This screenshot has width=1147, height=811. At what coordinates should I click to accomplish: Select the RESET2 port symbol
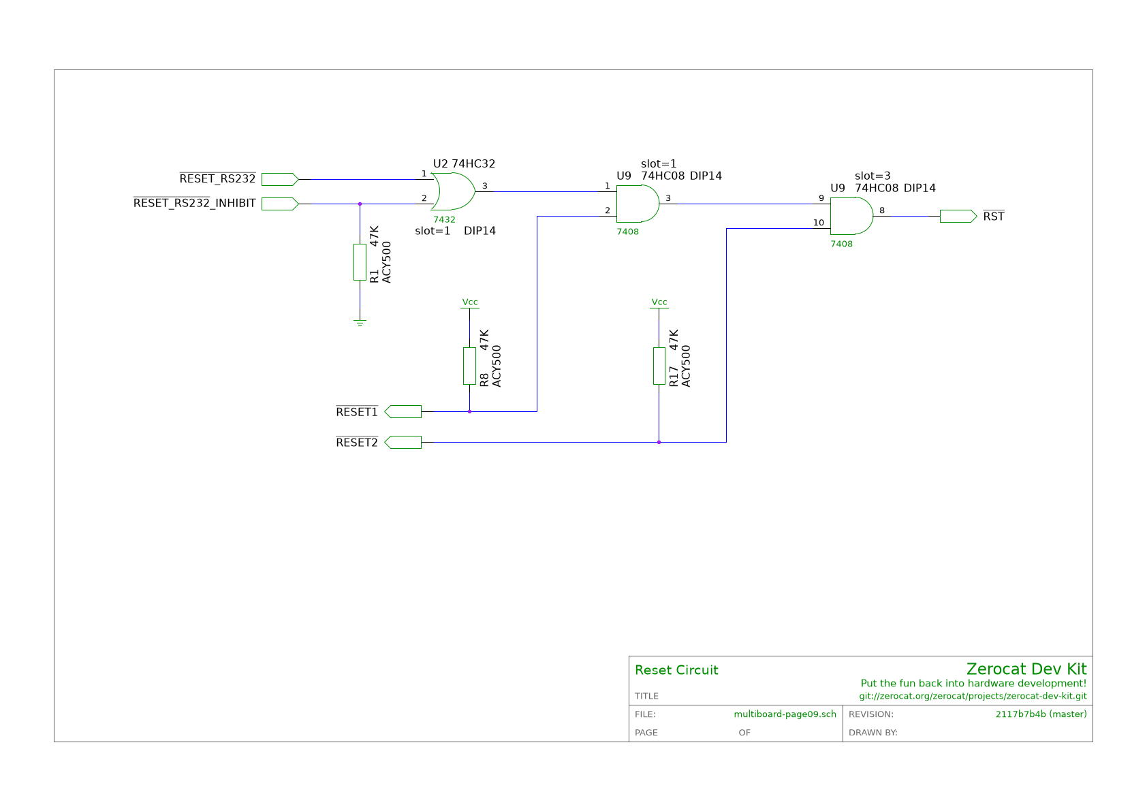click(403, 442)
